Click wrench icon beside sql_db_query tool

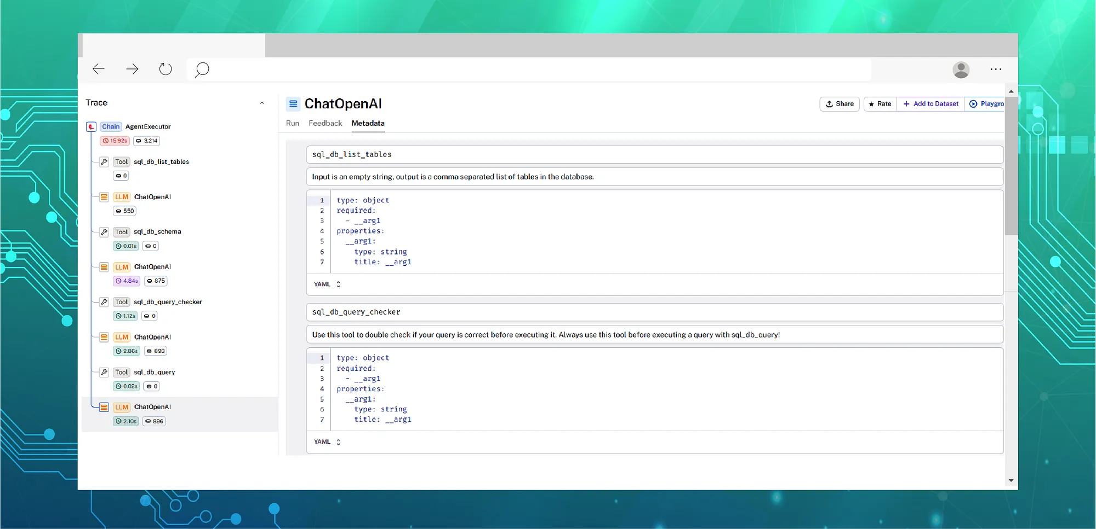pyautogui.click(x=104, y=372)
